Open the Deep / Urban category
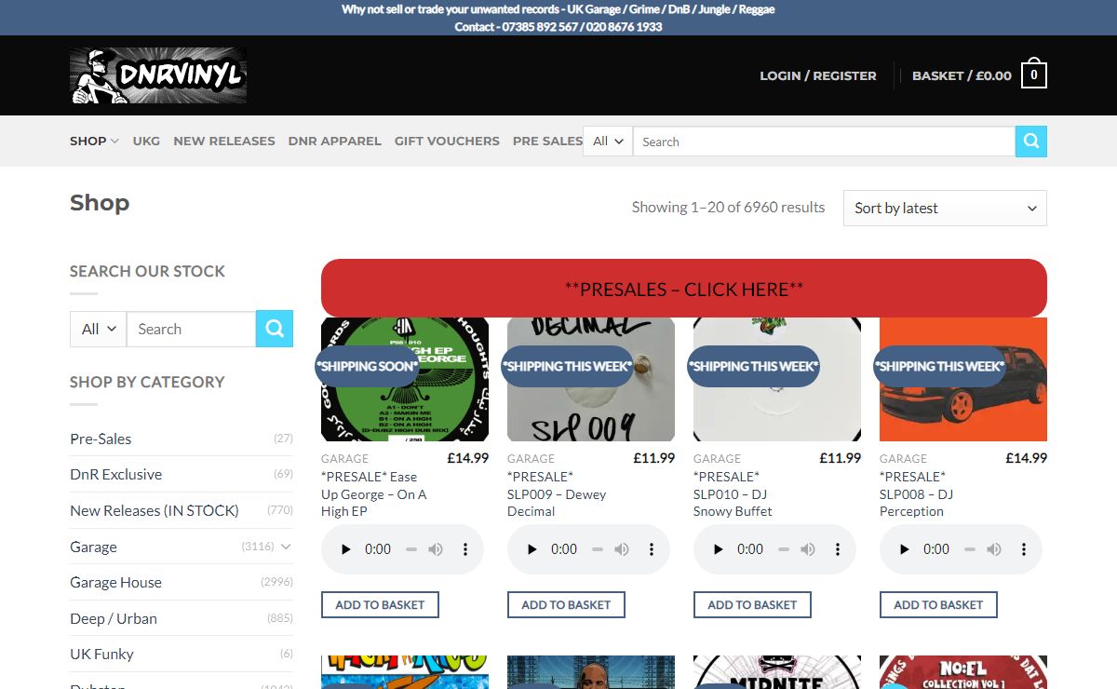This screenshot has width=1117, height=689. click(114, 618)
